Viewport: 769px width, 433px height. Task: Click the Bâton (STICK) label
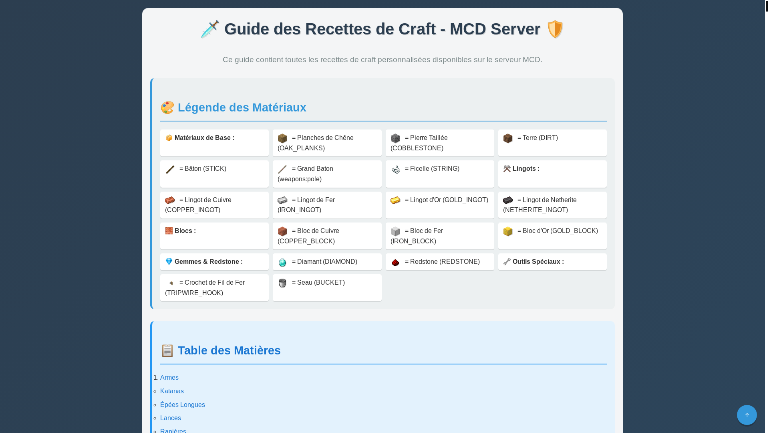(203, 169)
